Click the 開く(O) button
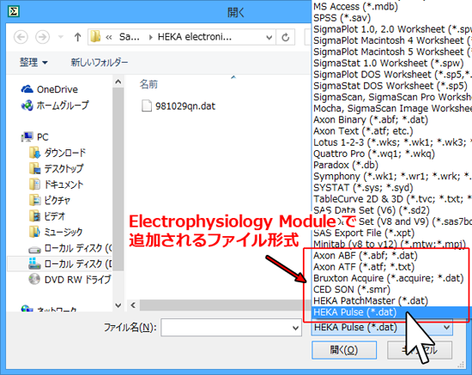The image size is (472, 375). point(344,350)
